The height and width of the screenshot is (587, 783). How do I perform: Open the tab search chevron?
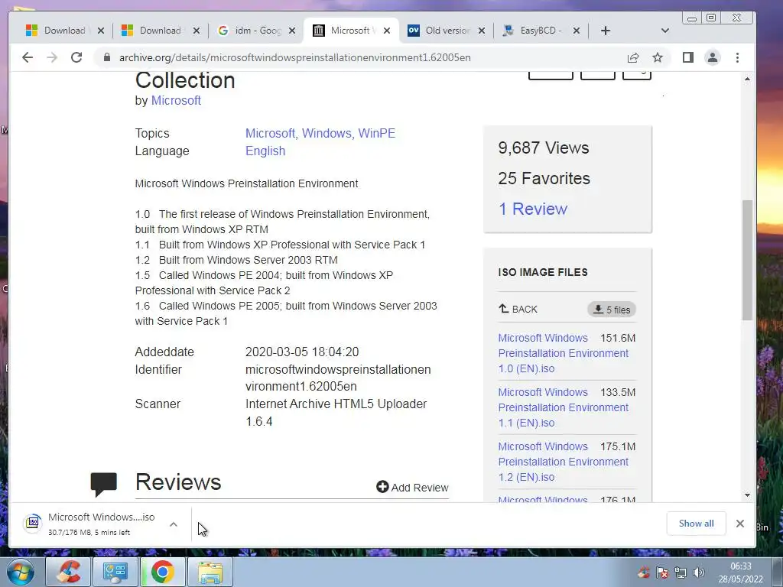(x=664, y=31)
